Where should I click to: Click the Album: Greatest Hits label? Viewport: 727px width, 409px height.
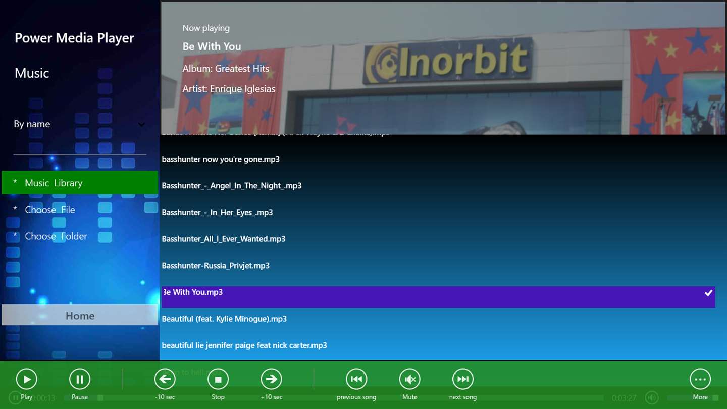(x=226, y=69)
